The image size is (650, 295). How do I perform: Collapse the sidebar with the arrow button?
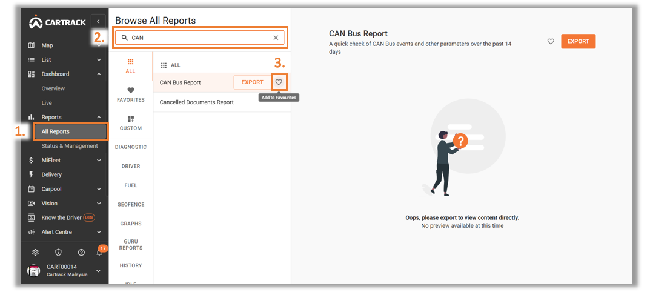98,21
